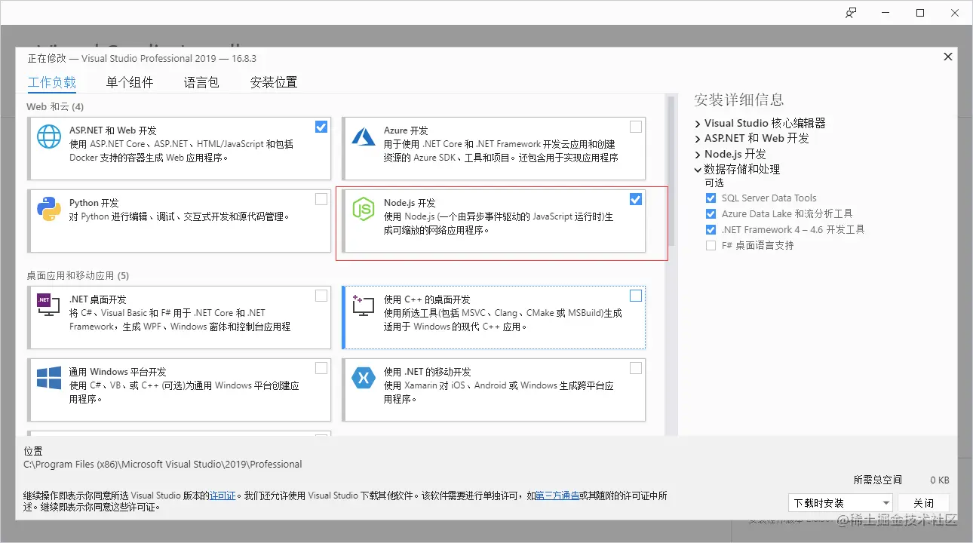Screen dimensions: 973x543
Task: Click the C++ desktop development icon
Action: click(x=364, y=305)
